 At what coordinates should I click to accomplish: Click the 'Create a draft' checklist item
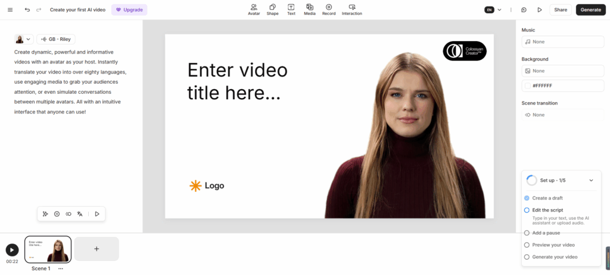click(547, 198)
